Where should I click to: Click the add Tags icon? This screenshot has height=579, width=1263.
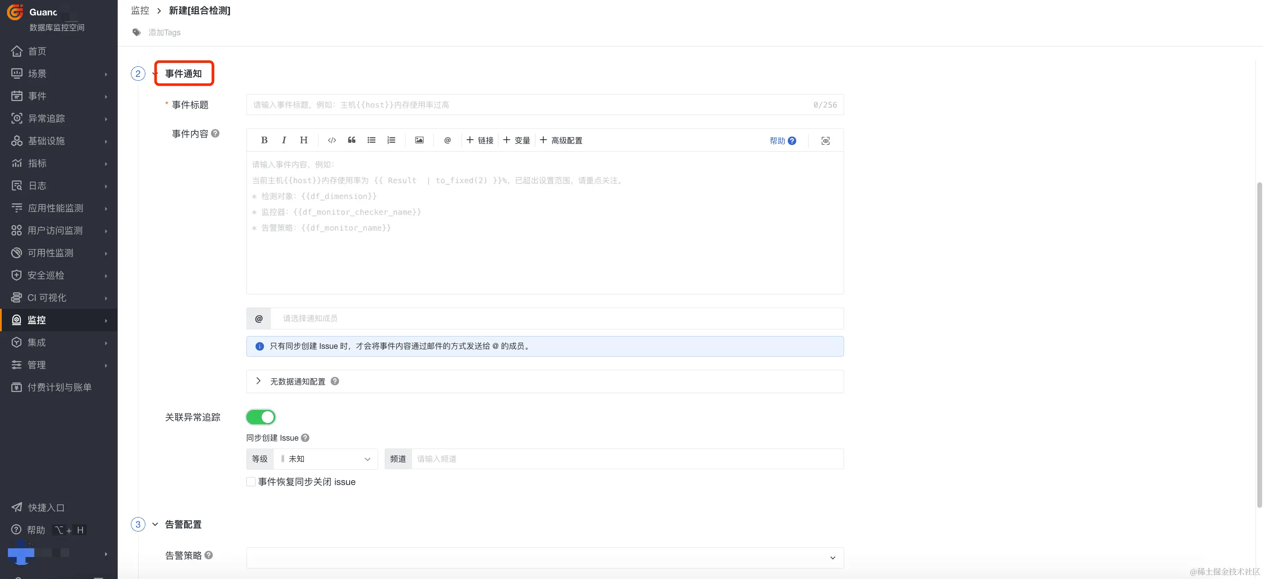[x=137, y=33]
